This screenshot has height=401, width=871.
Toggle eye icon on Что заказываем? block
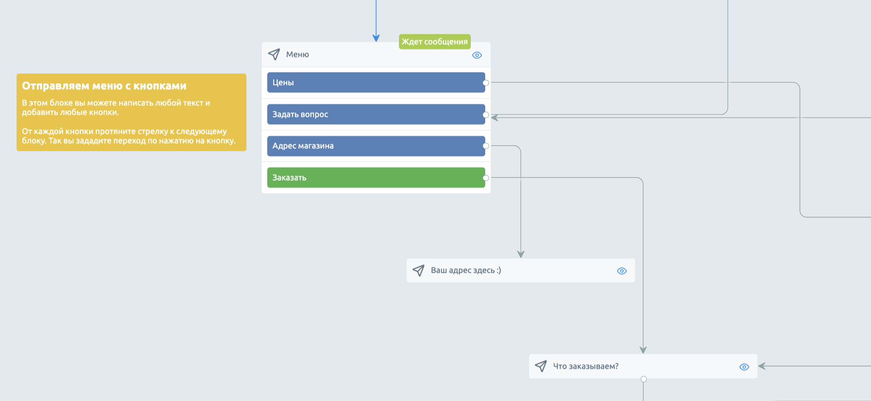tap(744, 367)
